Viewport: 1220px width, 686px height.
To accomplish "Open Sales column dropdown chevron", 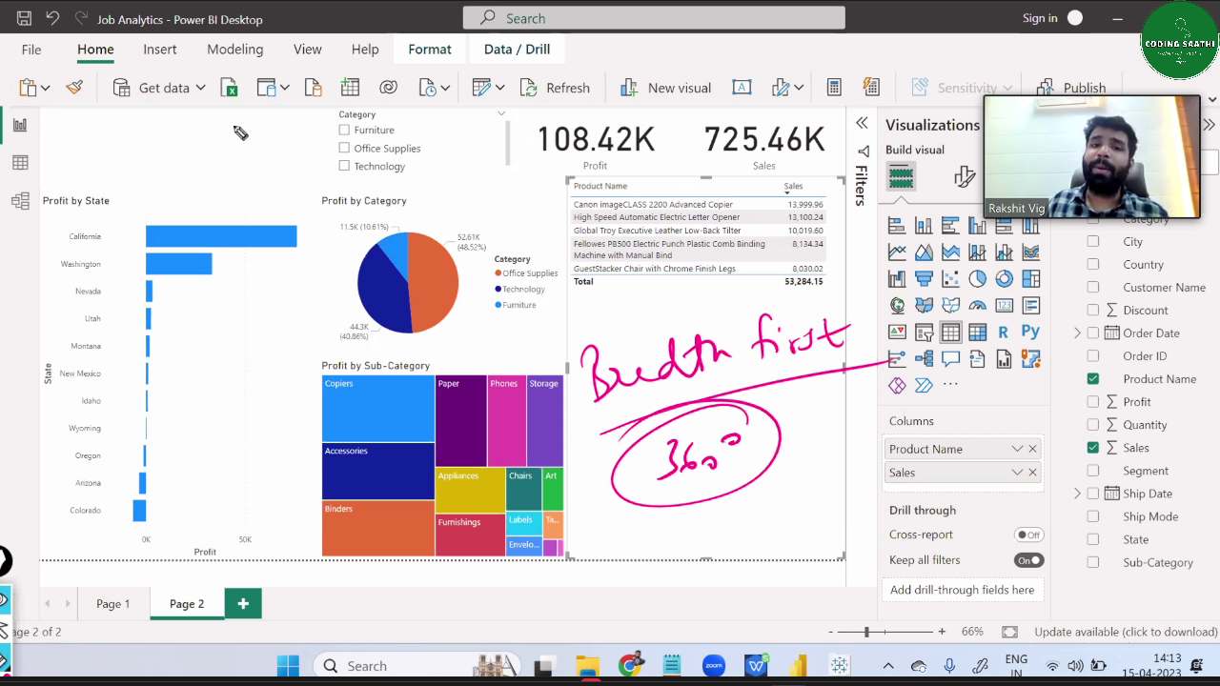I will [1017, 473].
